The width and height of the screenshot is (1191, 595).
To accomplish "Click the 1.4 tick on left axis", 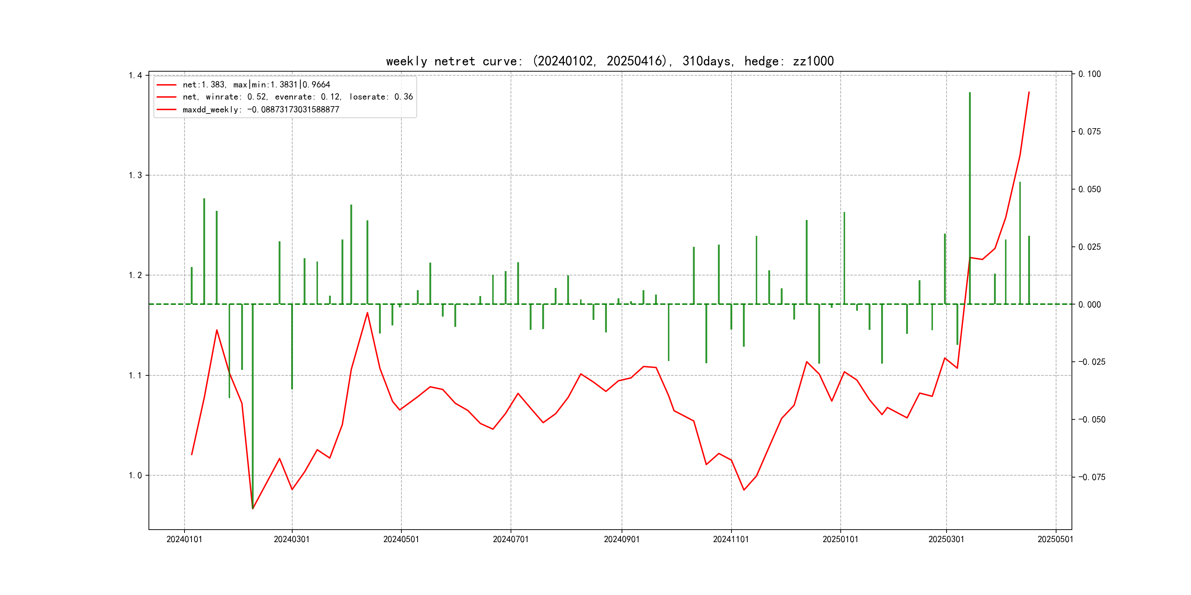I will coord(135,75).
